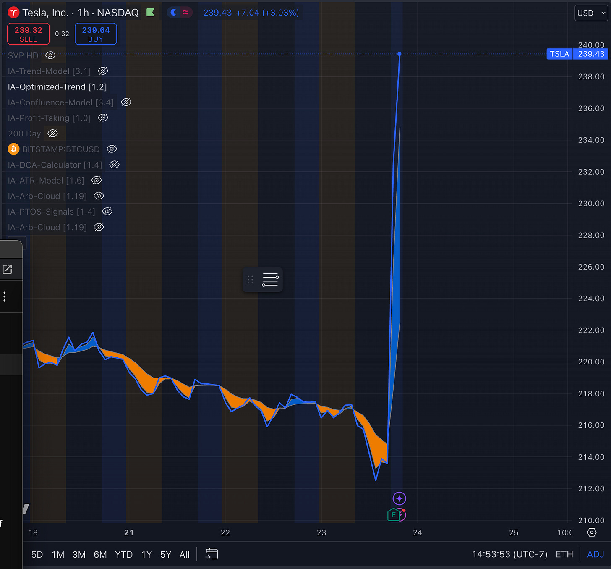611x569 pixels.
Task: Toggle visibility of SVP HD indicator
Action: 50,55
